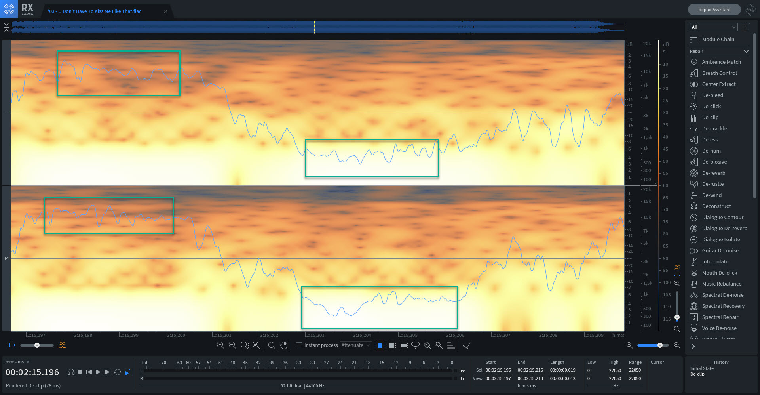Open the Attenuate mode dropdown
Viewport: 760px width, 395px height.
(x=355, y=345)
